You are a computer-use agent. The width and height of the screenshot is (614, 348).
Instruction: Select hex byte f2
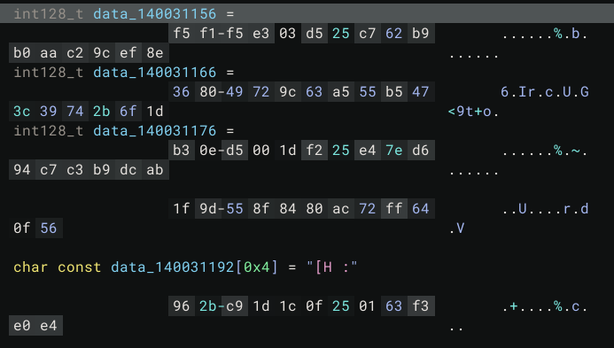point(314,151)
